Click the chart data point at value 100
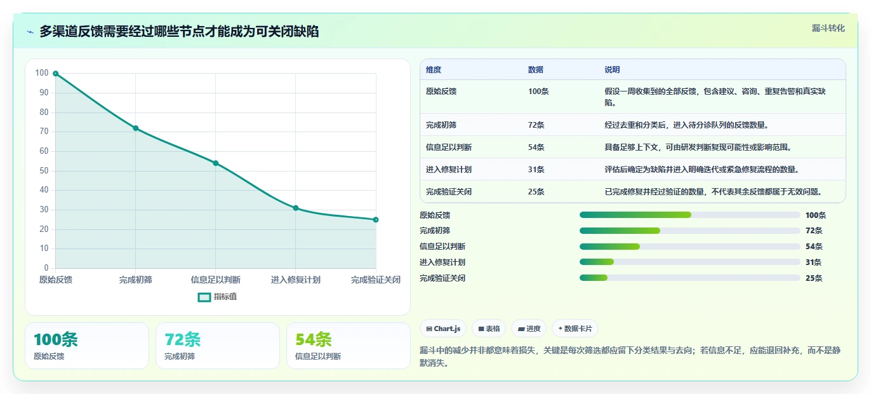This screenshot has height=394, width=871. click(56, 74)
